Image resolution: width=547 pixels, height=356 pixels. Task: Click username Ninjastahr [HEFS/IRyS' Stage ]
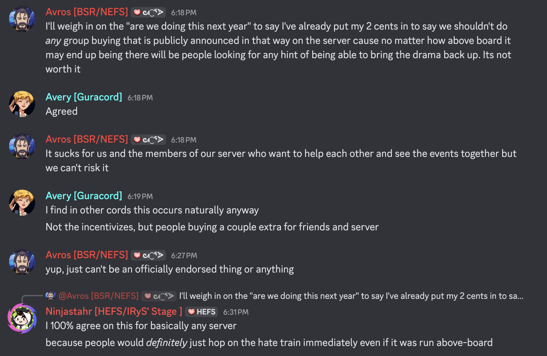point(113,311)
